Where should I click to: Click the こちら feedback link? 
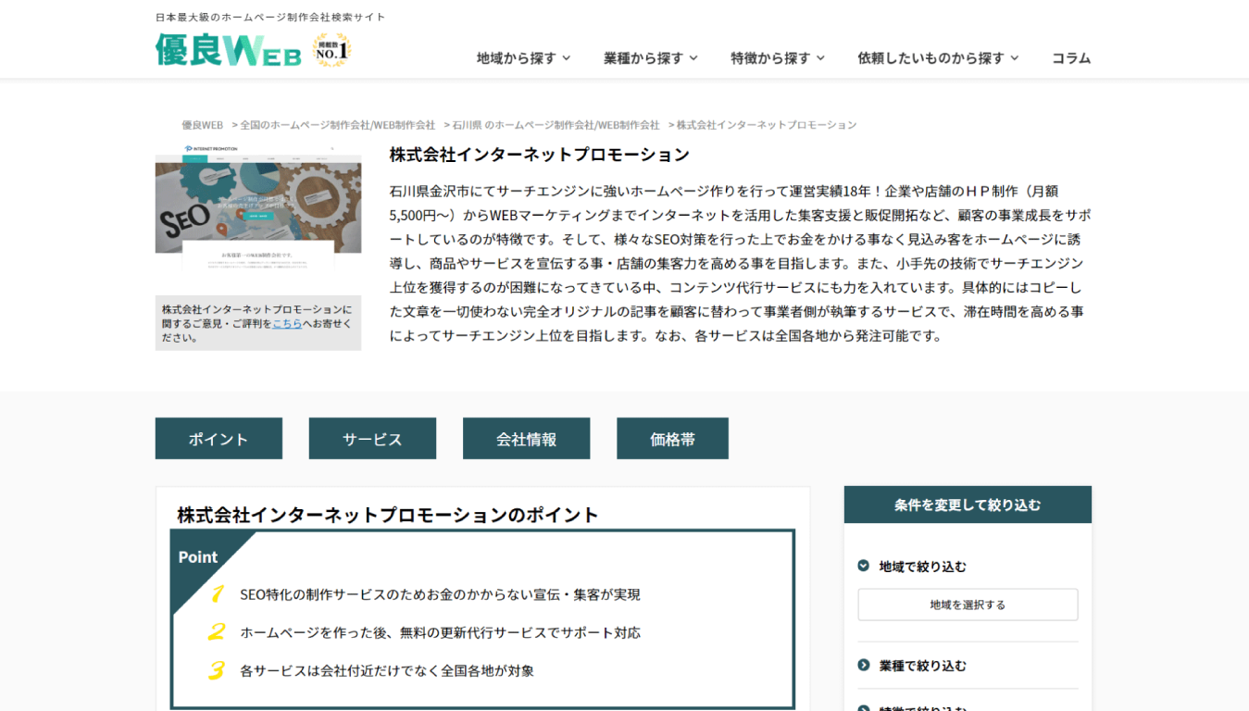287,323
